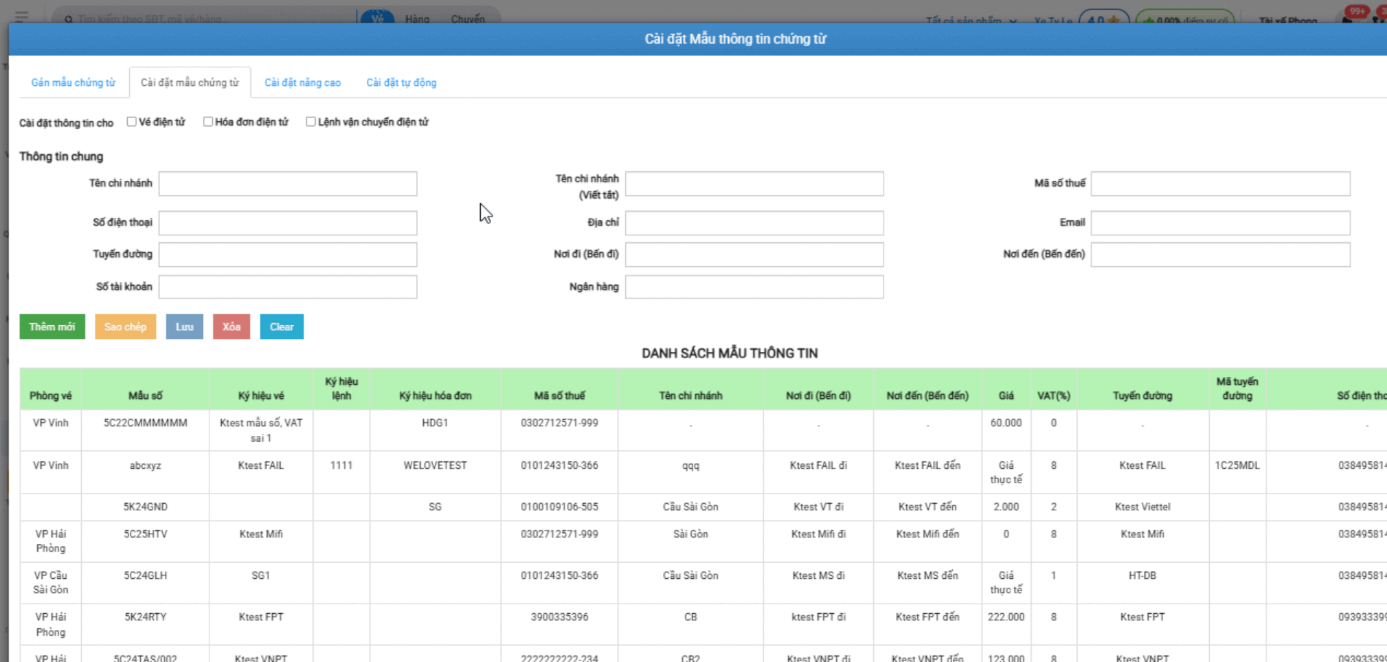
Task: Tick the Vé điện tử checkbox
Action: 131,122
